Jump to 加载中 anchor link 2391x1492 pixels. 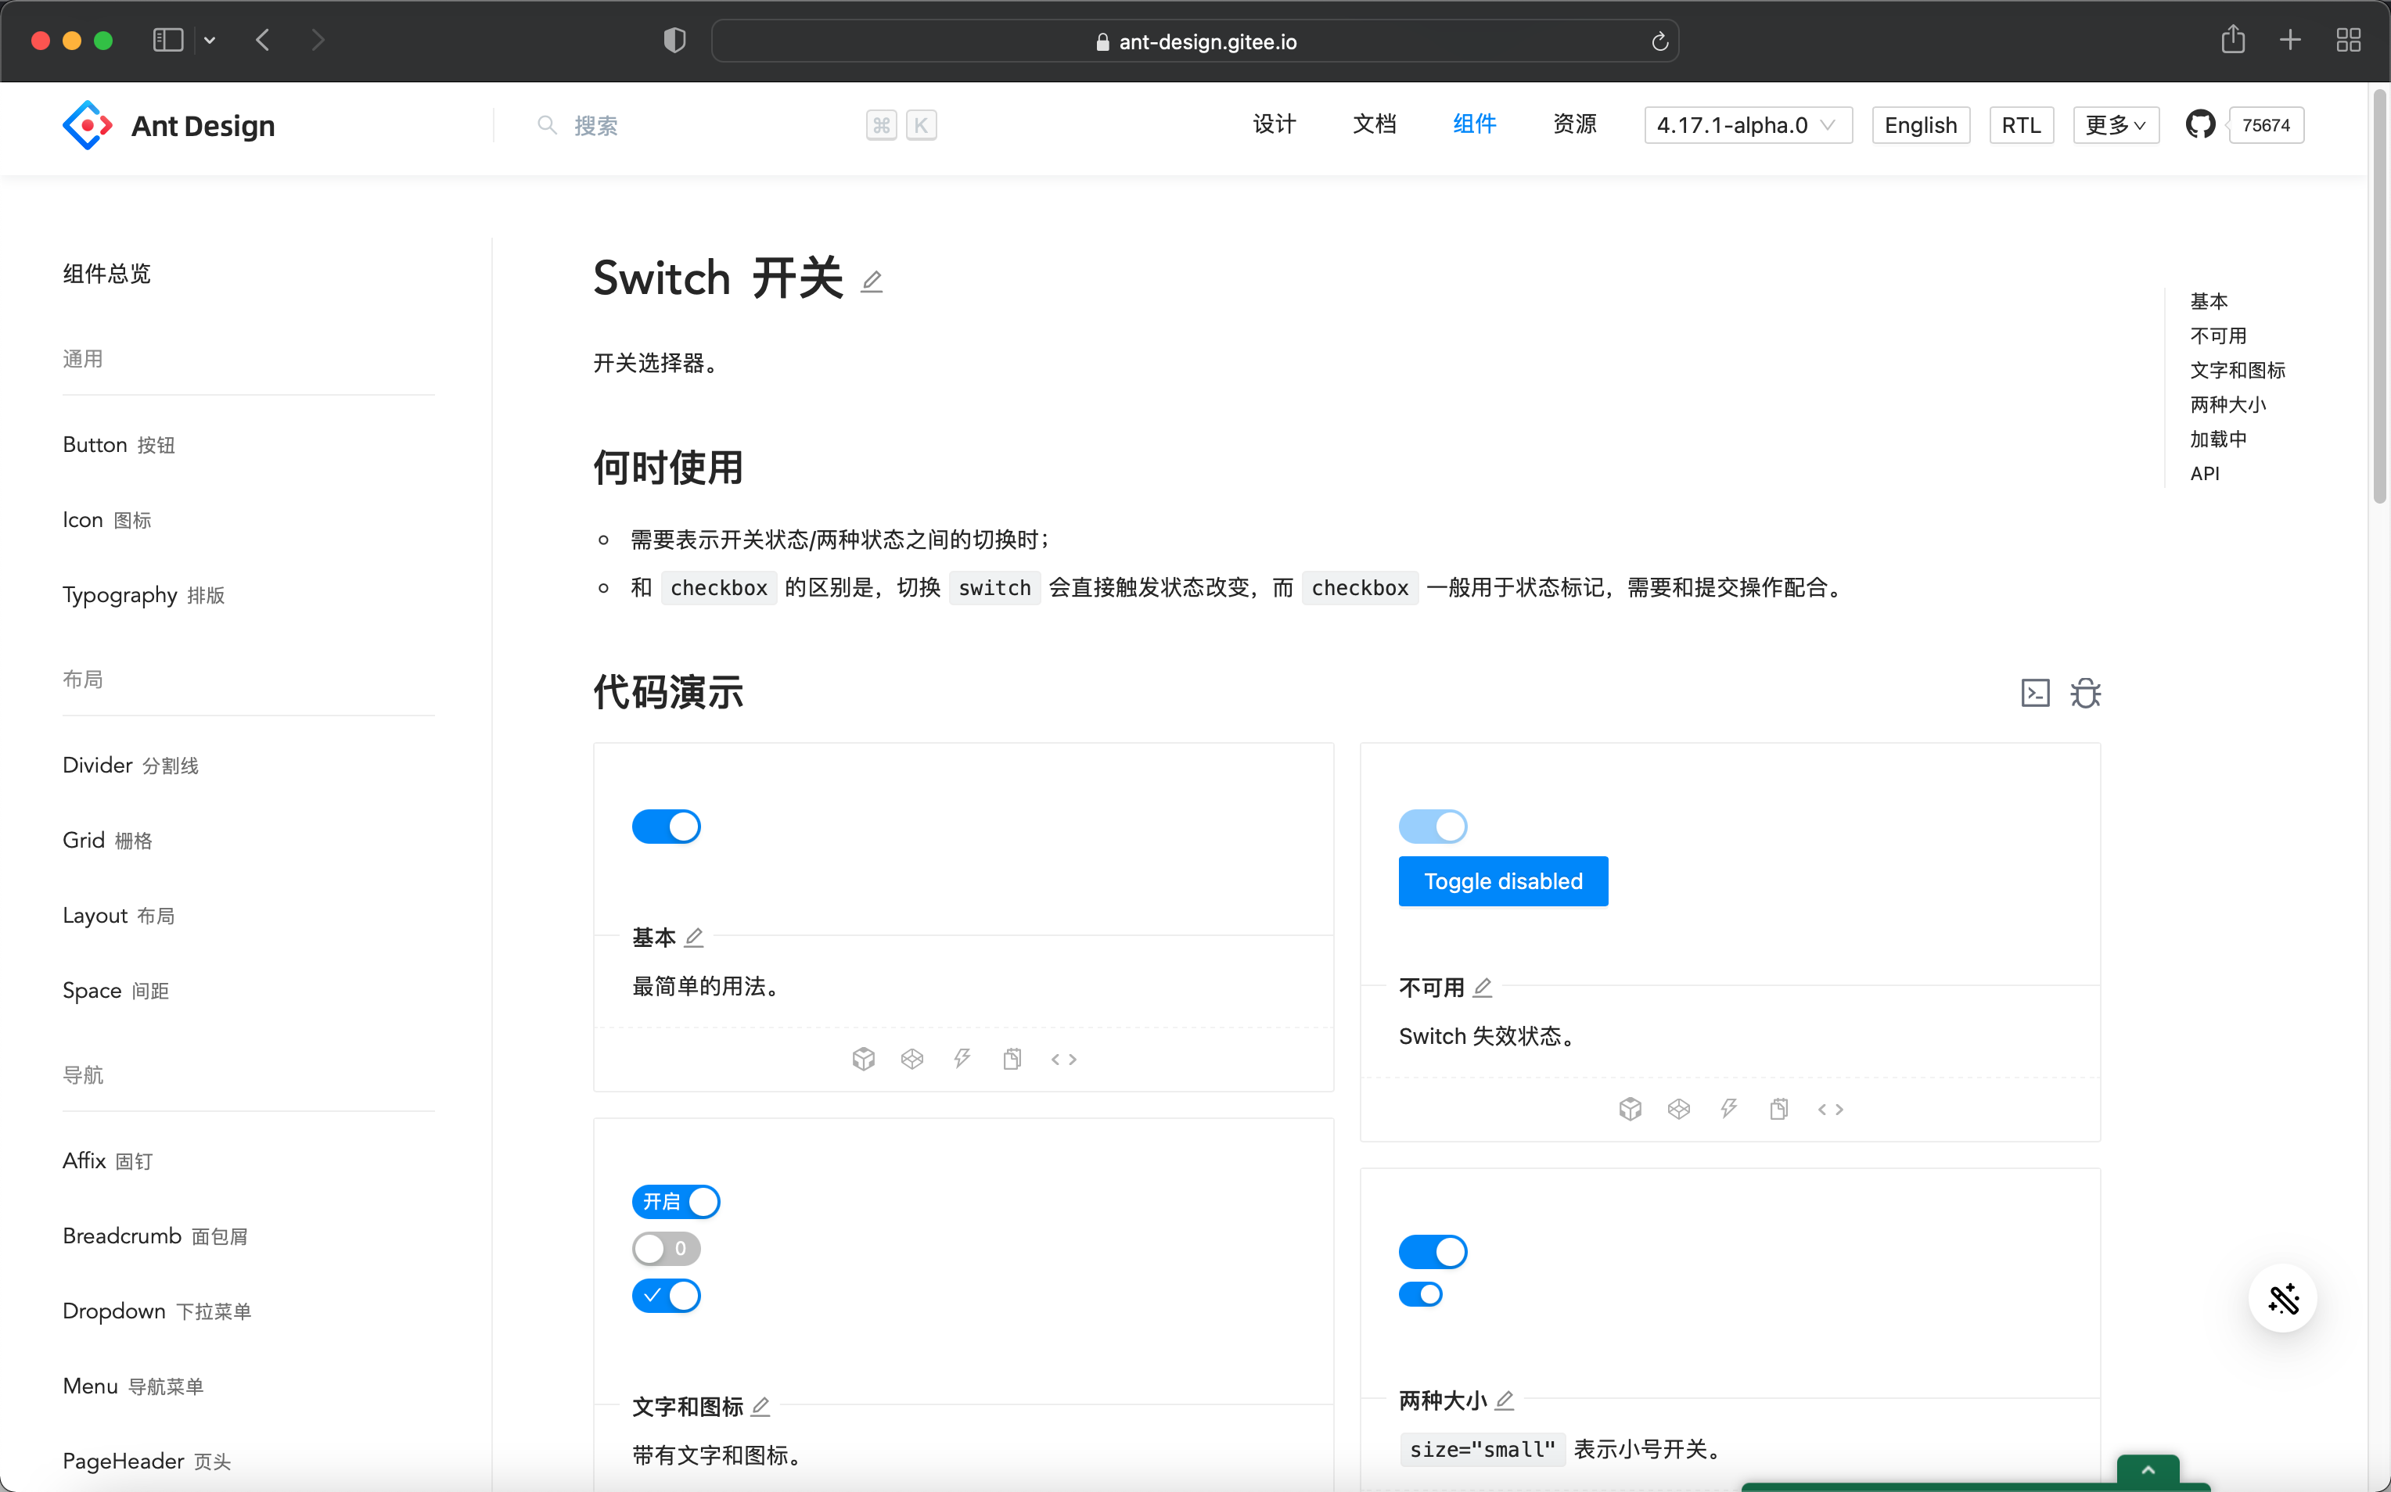(2218, 439)
